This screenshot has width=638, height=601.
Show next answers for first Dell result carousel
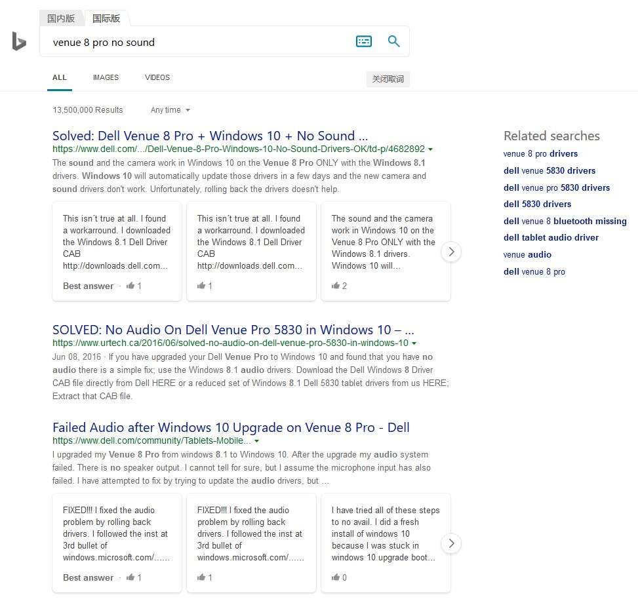click(451, 252)
